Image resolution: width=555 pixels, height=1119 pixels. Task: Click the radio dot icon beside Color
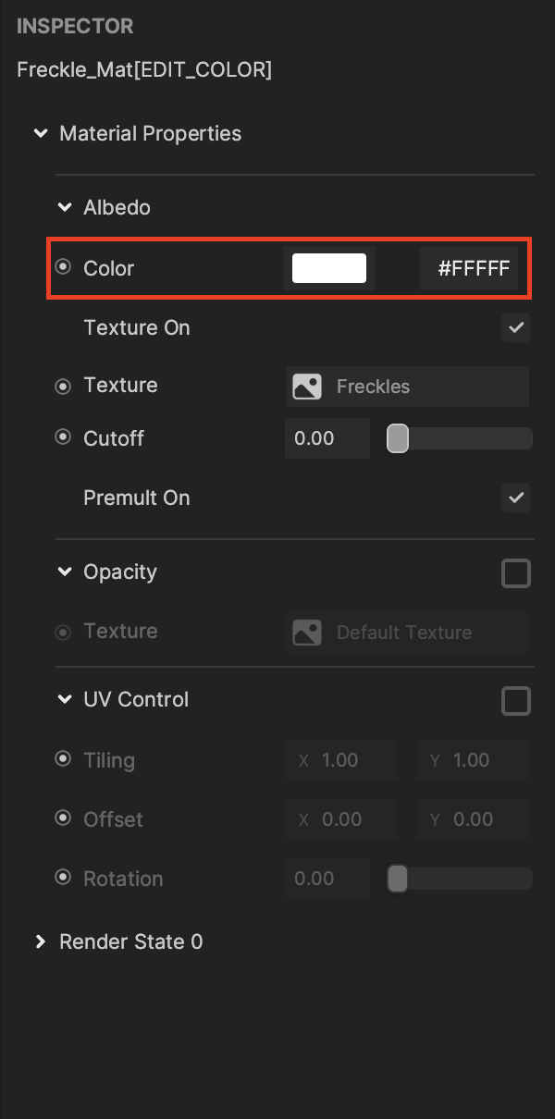coord(63,267)
